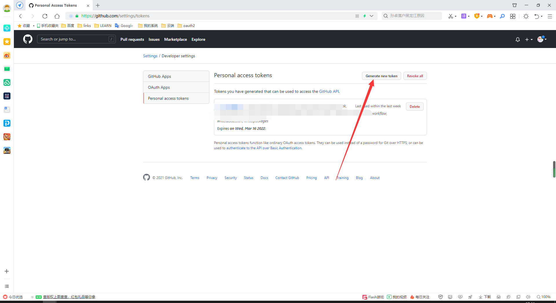
Task: Add sidebar app with plus icon
Action: click(x=7, y=271)
